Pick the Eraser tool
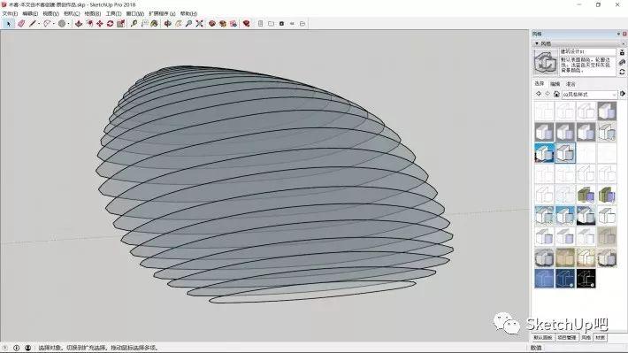The height and width of the screenshot is (353, 628). point(21,24)
